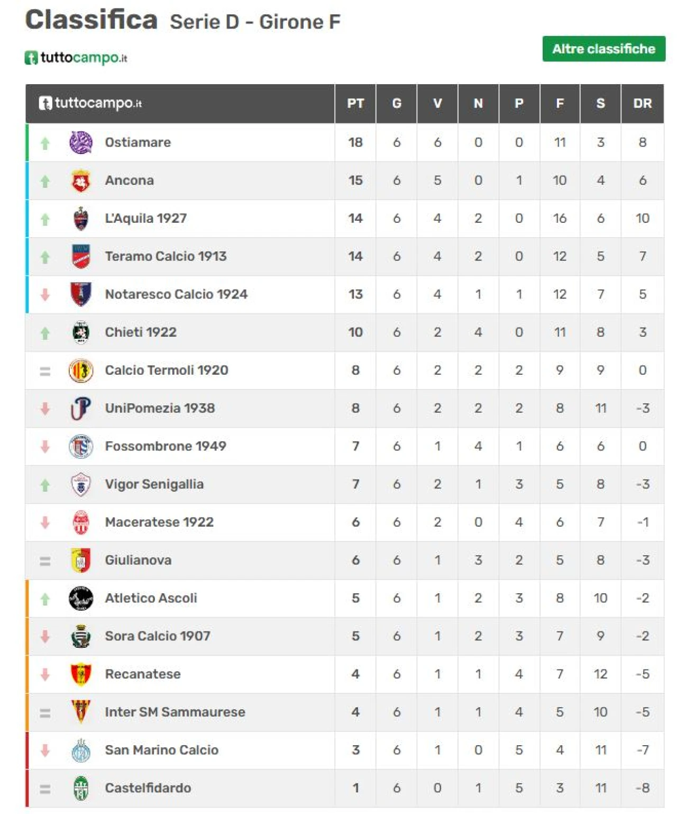677x814 pixels.
Task: Click the Chieti 1922 team logo
Action: (81, 332)
